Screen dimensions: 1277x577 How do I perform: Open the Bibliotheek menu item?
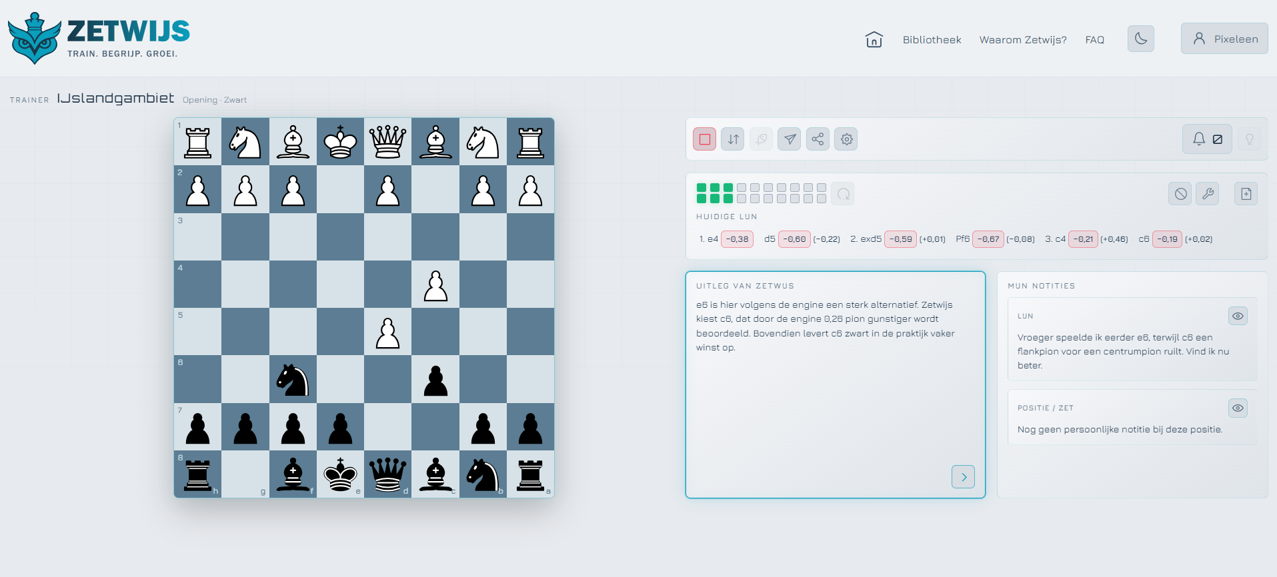tap(932, 39)
